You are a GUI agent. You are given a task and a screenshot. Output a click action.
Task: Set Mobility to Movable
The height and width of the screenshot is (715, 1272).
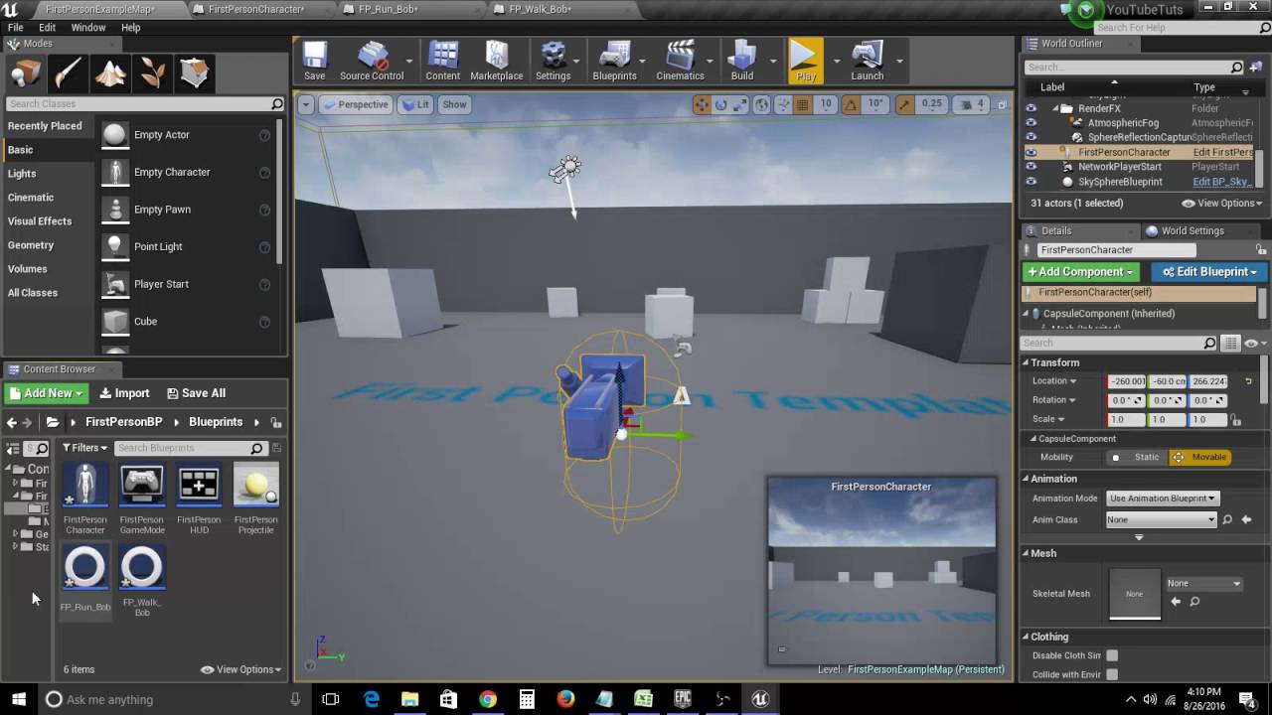[1200, 457]
